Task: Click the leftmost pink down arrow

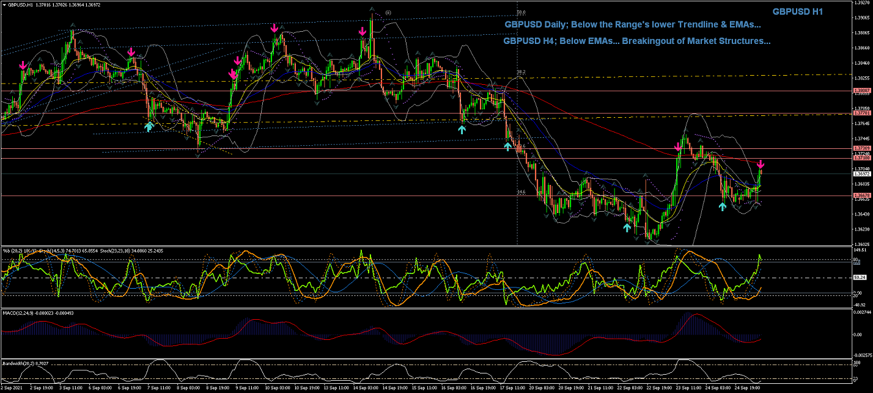Action: click(x=23, y=65)
